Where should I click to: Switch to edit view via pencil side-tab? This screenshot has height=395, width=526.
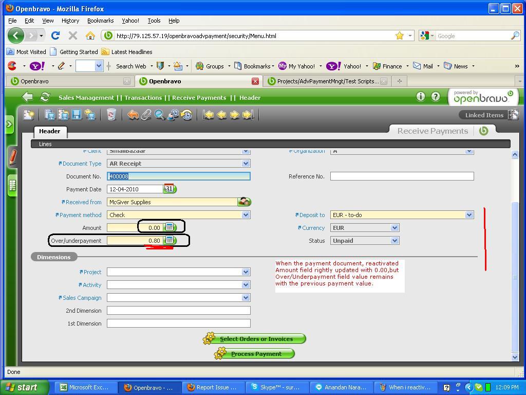coord(12,157)
